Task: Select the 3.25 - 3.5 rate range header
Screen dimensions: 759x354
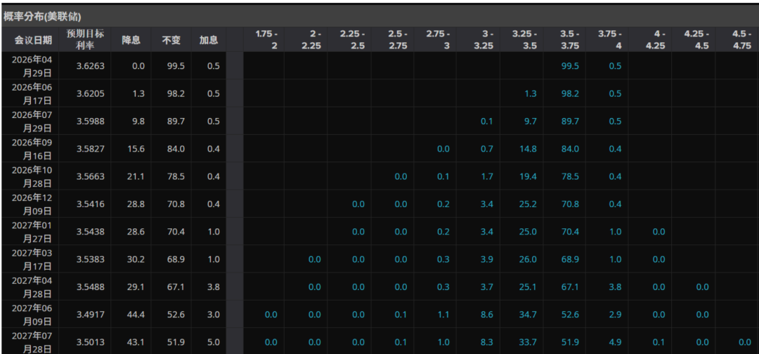Action: tap(525, 41)
